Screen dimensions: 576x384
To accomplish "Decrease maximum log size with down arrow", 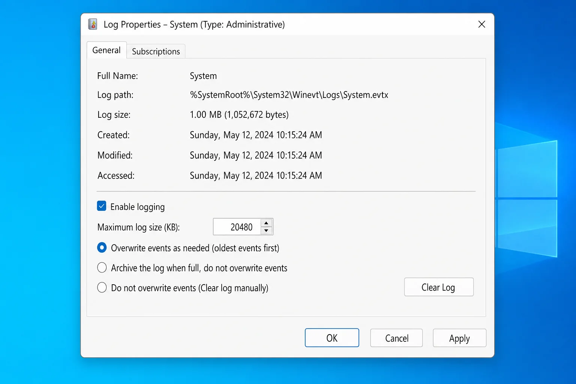I will coord(266,231).
